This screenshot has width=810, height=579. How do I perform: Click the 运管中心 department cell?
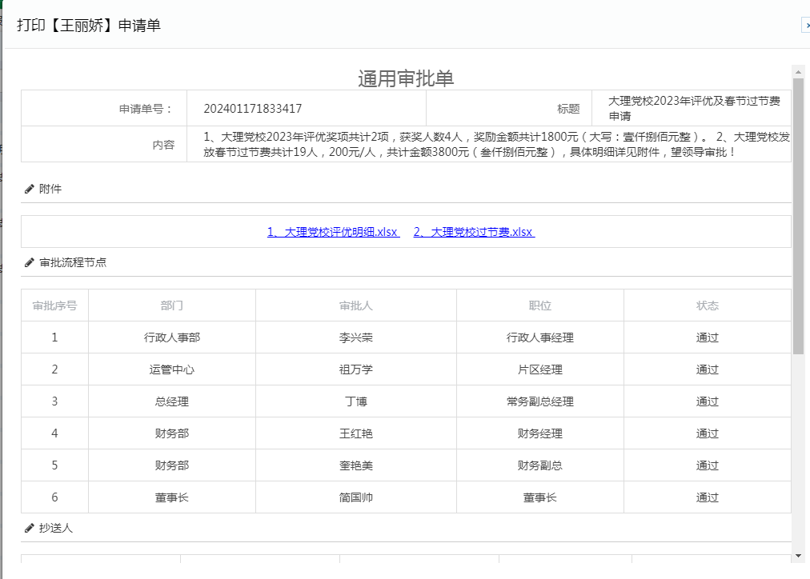point(172,369)
